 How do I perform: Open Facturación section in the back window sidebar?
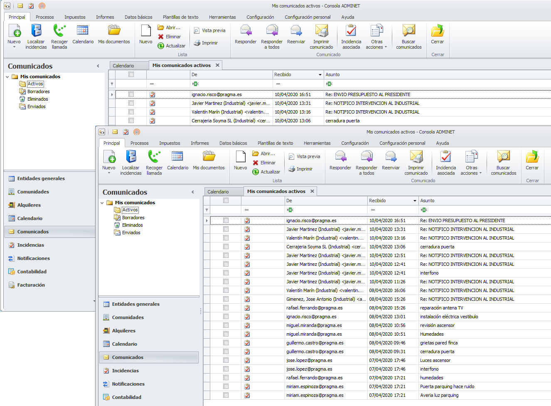[31, 285]
